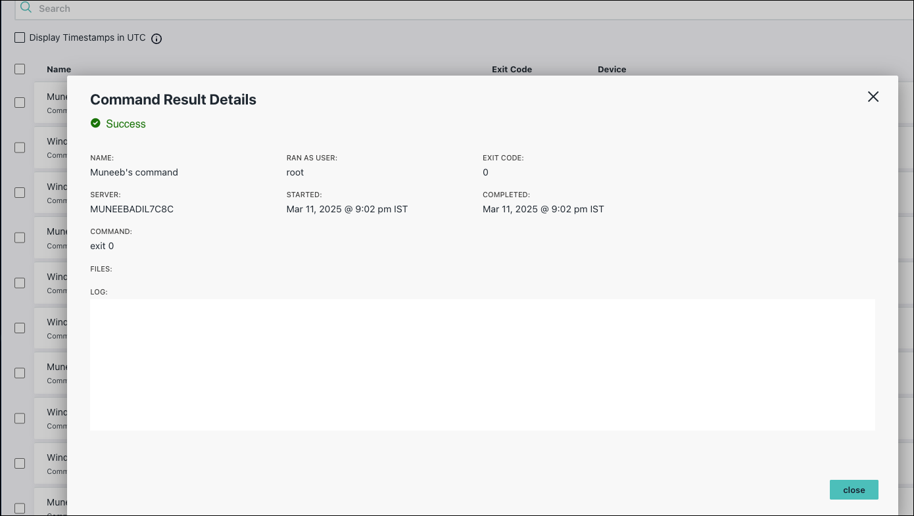Screen dimensions: 914x516
Task: Click the info icon beside Display Timestamps
Action: pyautogui.click(x=156, y=38)
